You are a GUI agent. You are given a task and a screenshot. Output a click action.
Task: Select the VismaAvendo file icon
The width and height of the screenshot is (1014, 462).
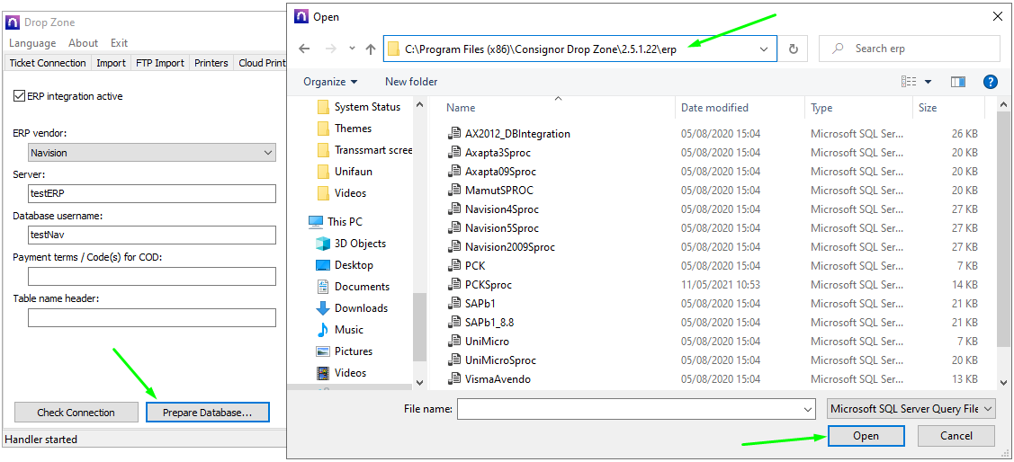[x=454, y=378]
